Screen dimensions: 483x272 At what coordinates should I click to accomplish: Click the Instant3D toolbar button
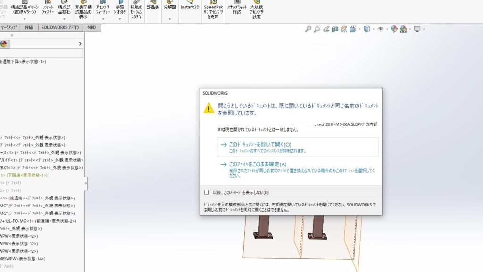click(x=190, y=8)
